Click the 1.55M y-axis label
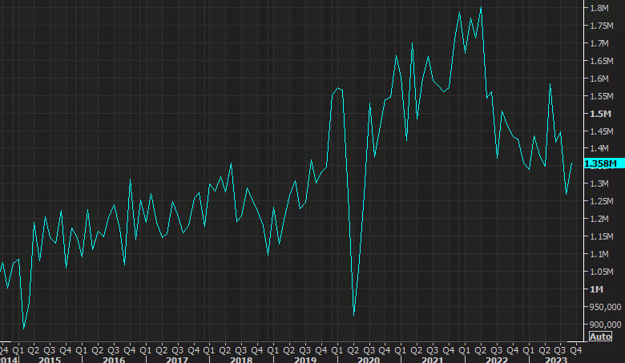625x363 pixels. pyautogui.click(x=602, y=96)
